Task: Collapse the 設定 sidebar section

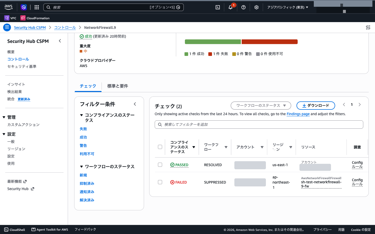Action: [4, 134]
